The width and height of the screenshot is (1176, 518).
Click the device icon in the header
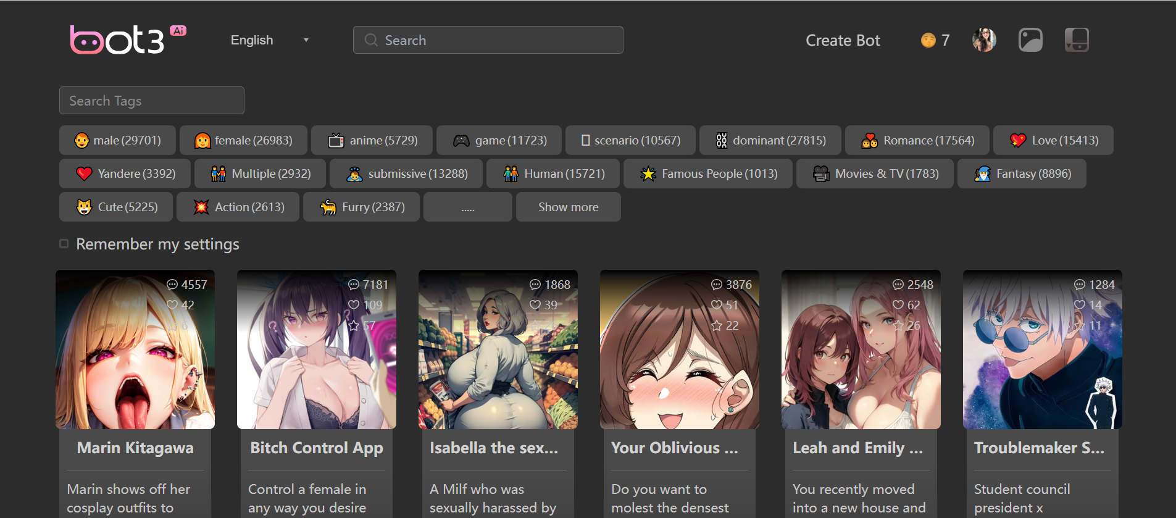coord(1076,40)
